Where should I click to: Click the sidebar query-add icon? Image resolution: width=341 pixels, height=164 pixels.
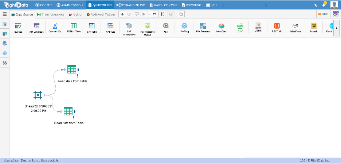pos(5,34)
